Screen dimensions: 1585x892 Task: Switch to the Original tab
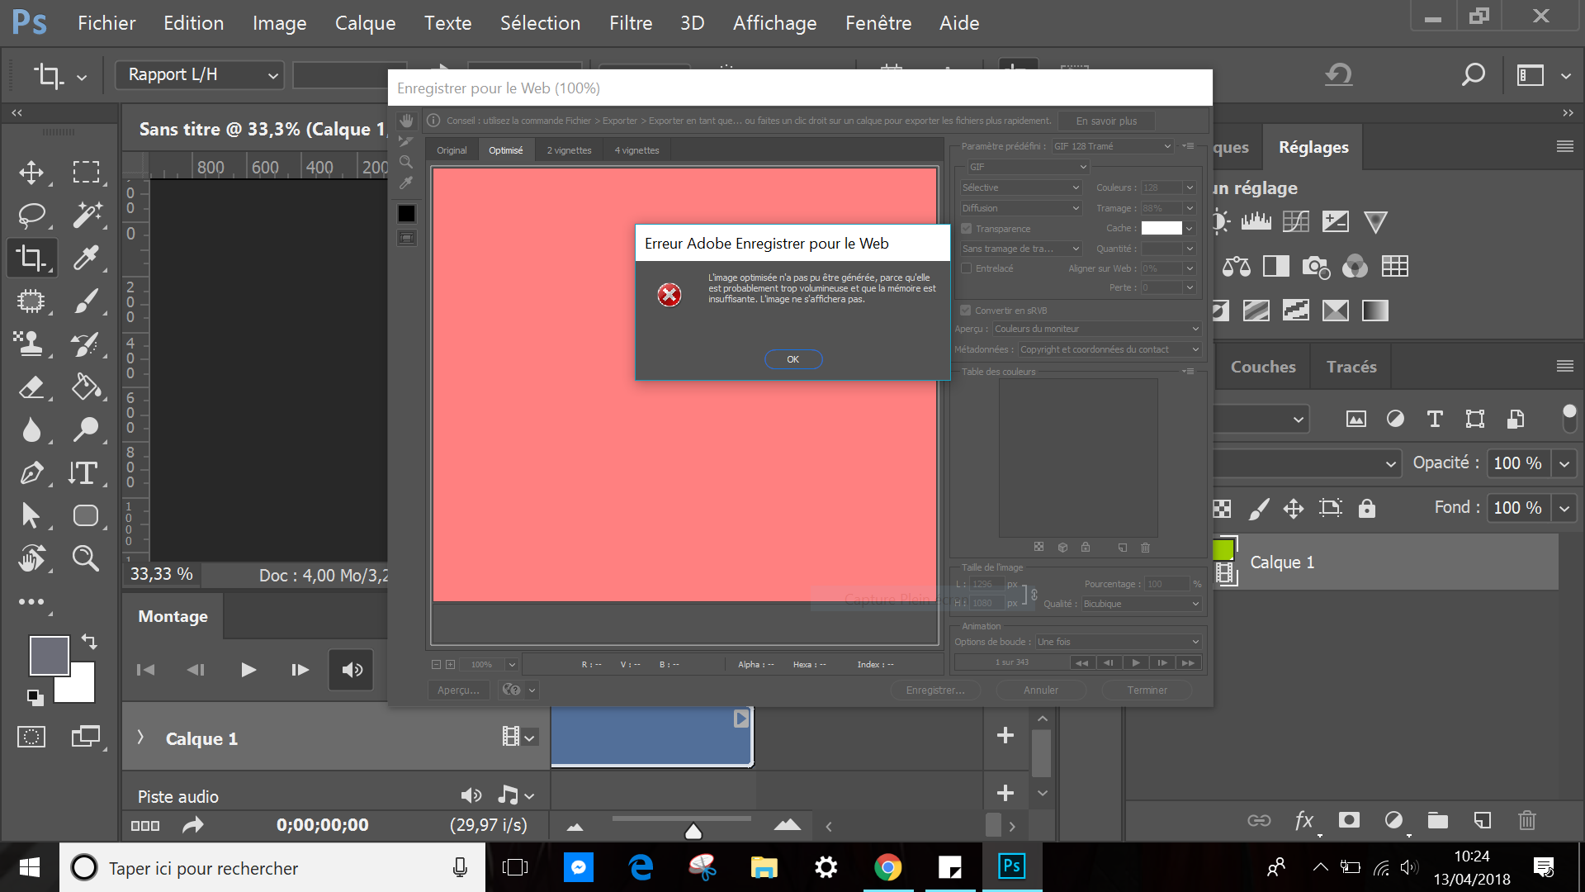(x=452, y=150)
